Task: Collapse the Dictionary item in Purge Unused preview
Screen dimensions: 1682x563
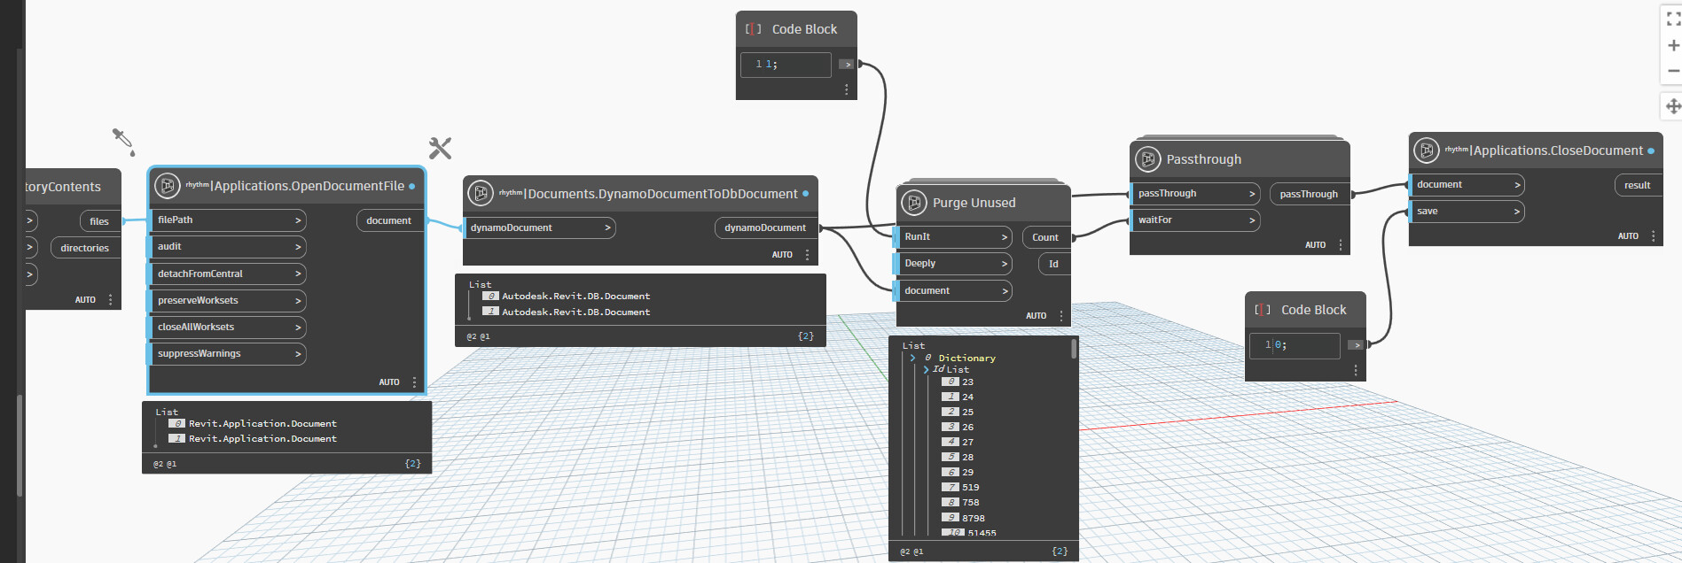Action: 912,358
